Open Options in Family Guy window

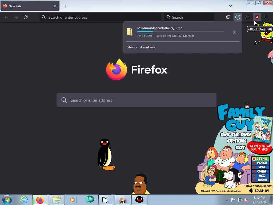[x=237, y=141]
